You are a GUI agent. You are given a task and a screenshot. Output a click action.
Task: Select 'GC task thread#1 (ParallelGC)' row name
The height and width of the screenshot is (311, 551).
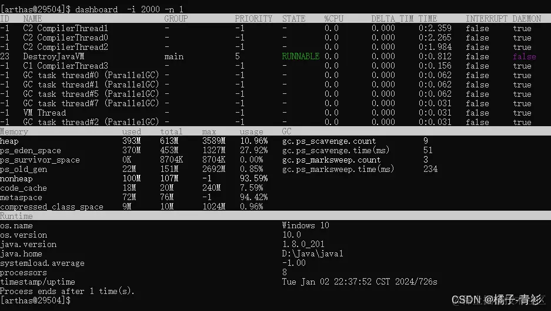(91, 84)
